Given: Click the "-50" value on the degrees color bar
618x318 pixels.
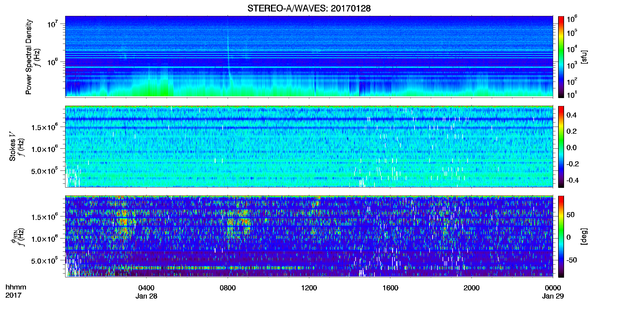Looking at the screenshot, I should (x=572, y=260).
